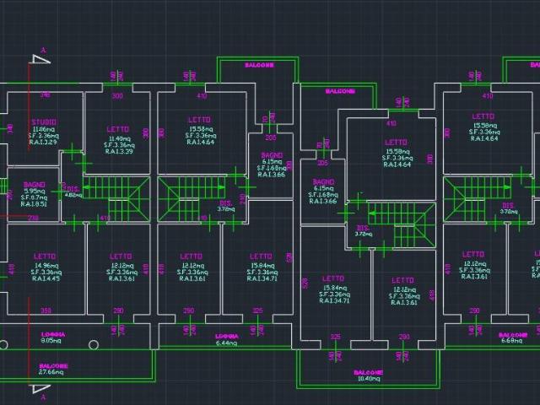Screen dimensions: 540x405
Task: Select the DIS. 4.82mq hallway label
Action: tap(73, 192)
